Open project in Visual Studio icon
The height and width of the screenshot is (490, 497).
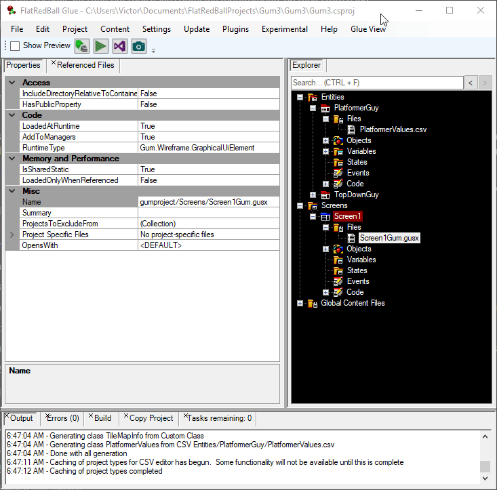120,46
